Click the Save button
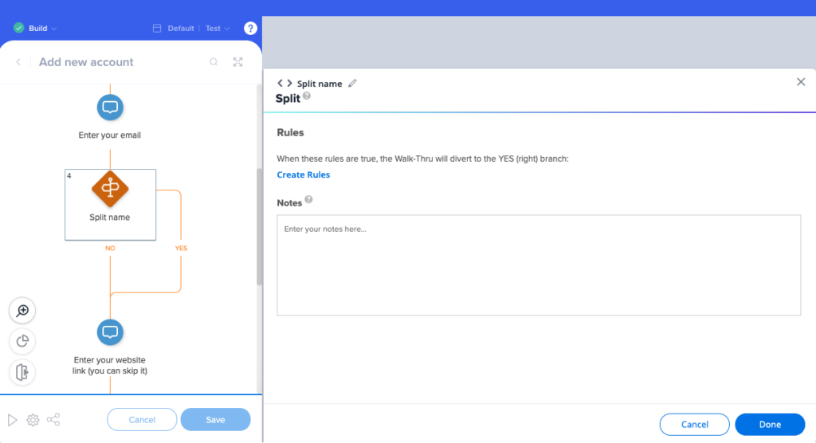This screenshot has width=816, height=443. (215, 420)
